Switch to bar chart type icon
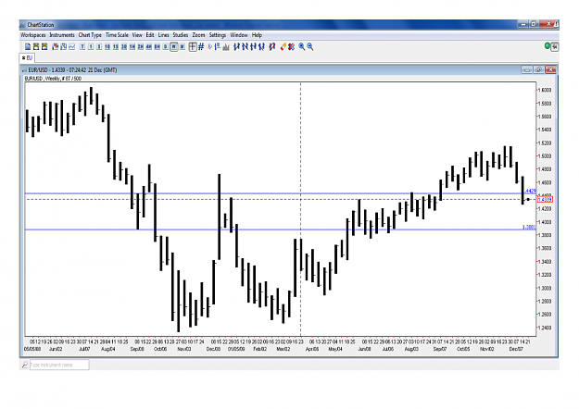The width and height of the screenshot is (579, 409). pos(64,46)
